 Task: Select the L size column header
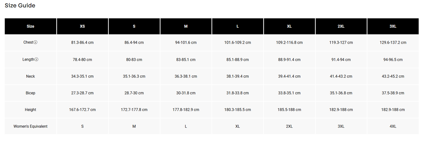click(238, 26)
